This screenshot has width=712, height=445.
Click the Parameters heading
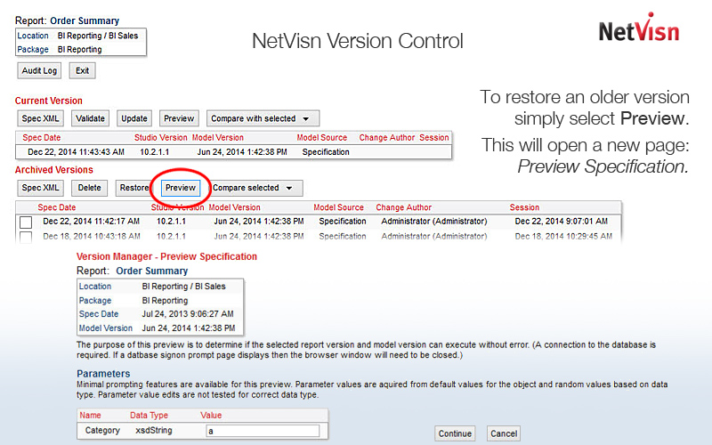pyautogui.click(x=103, y=374)
